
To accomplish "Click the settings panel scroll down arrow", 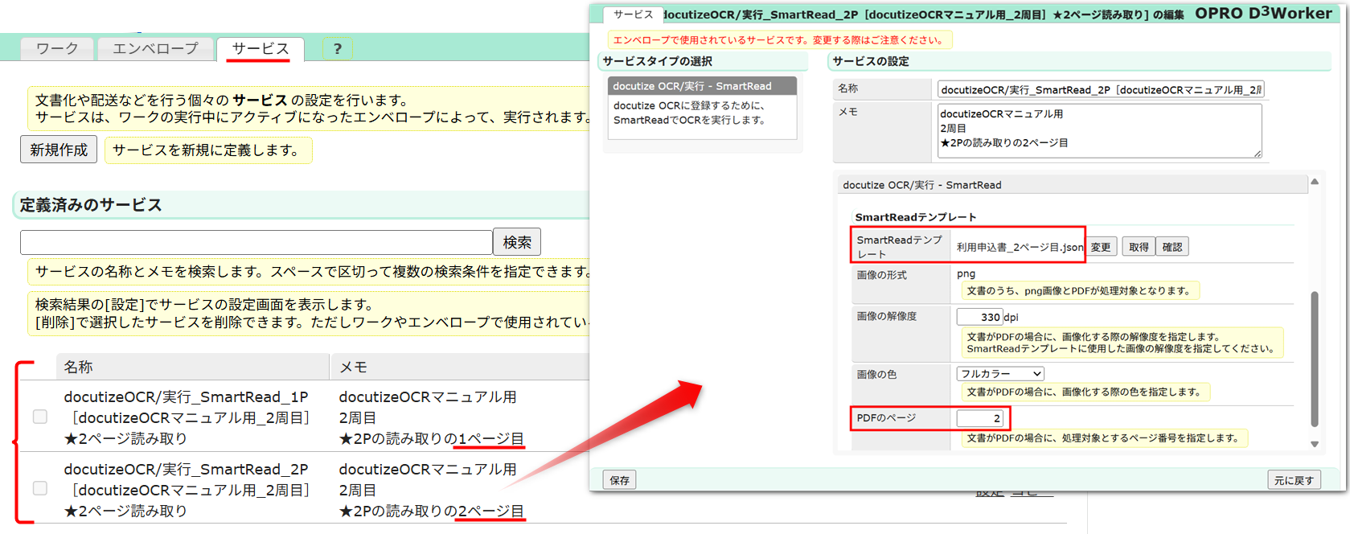I will [x=1315, y=444].
